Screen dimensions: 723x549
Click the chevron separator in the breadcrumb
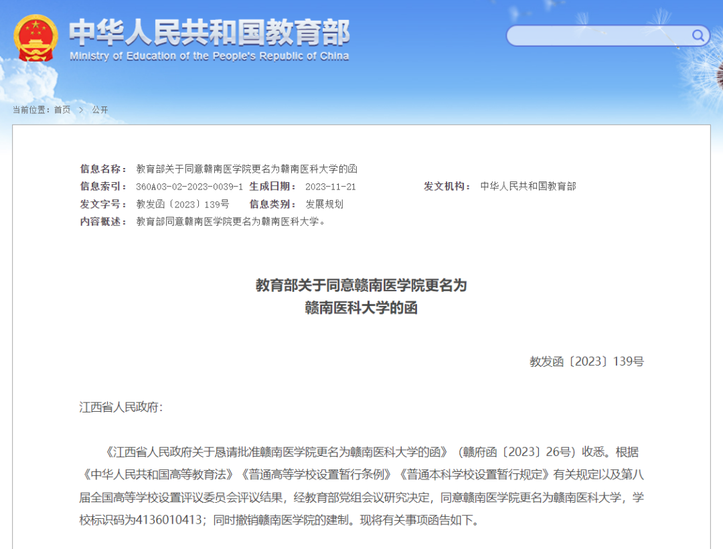pos(81,110)
